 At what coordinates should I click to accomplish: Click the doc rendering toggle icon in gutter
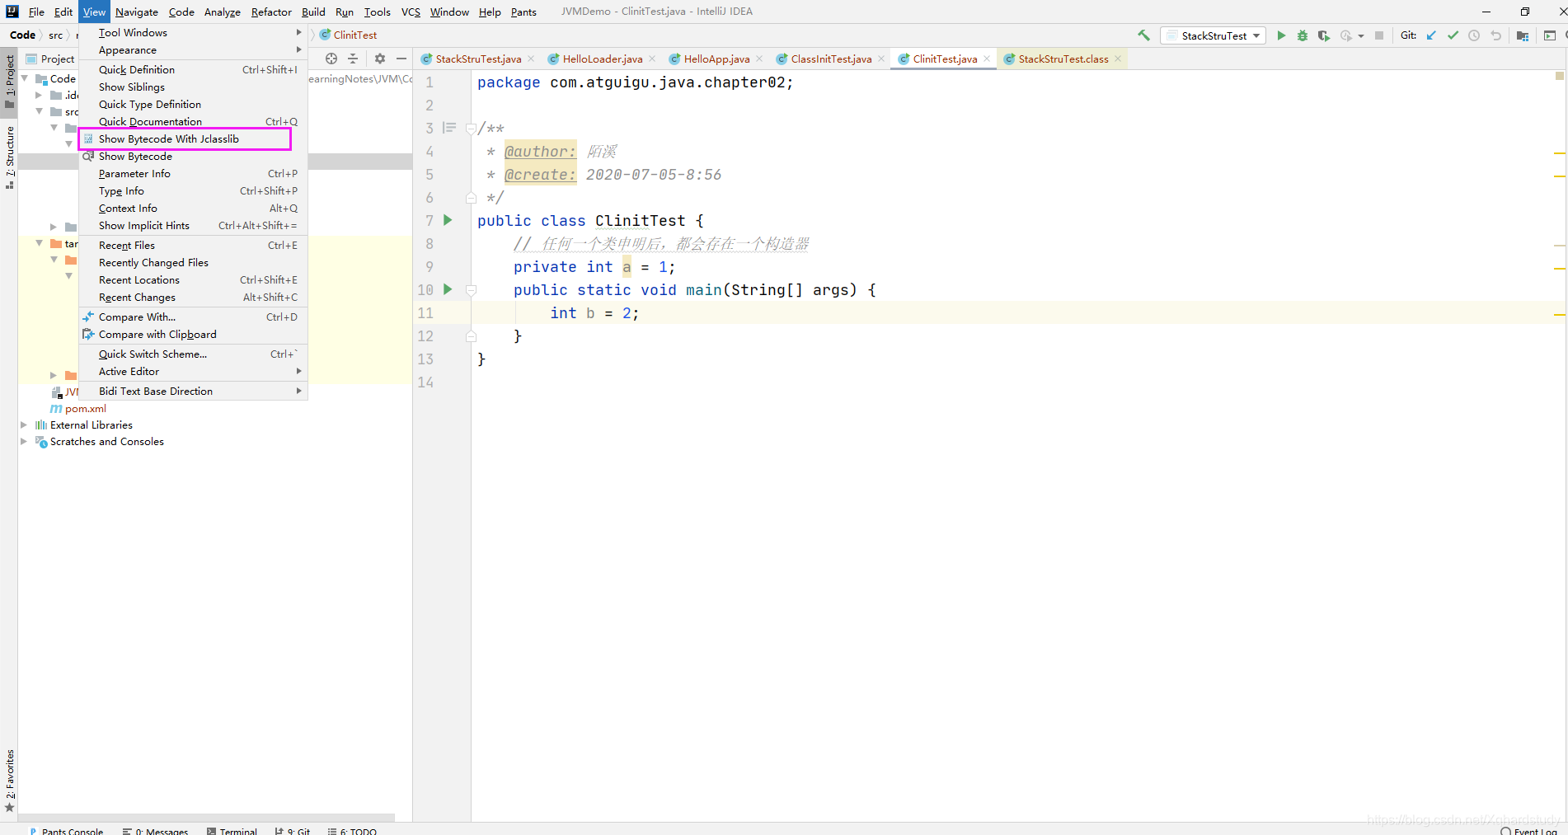pyautogui.click(x=449, y=128)
